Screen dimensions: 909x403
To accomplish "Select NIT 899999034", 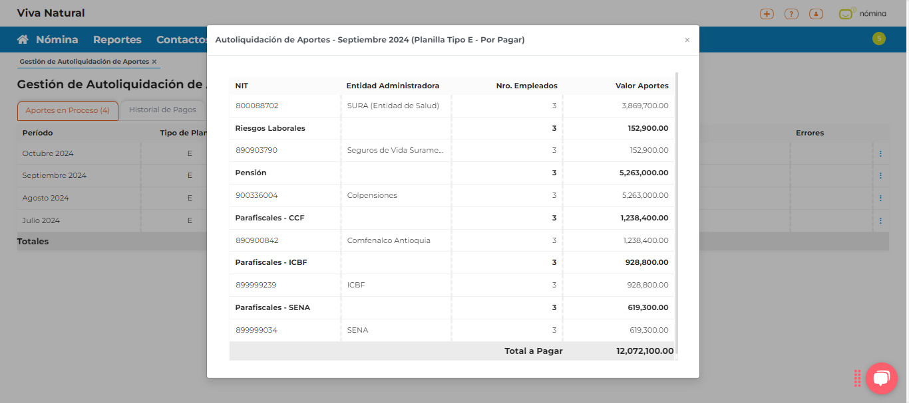I will click(x=256, y=330).
